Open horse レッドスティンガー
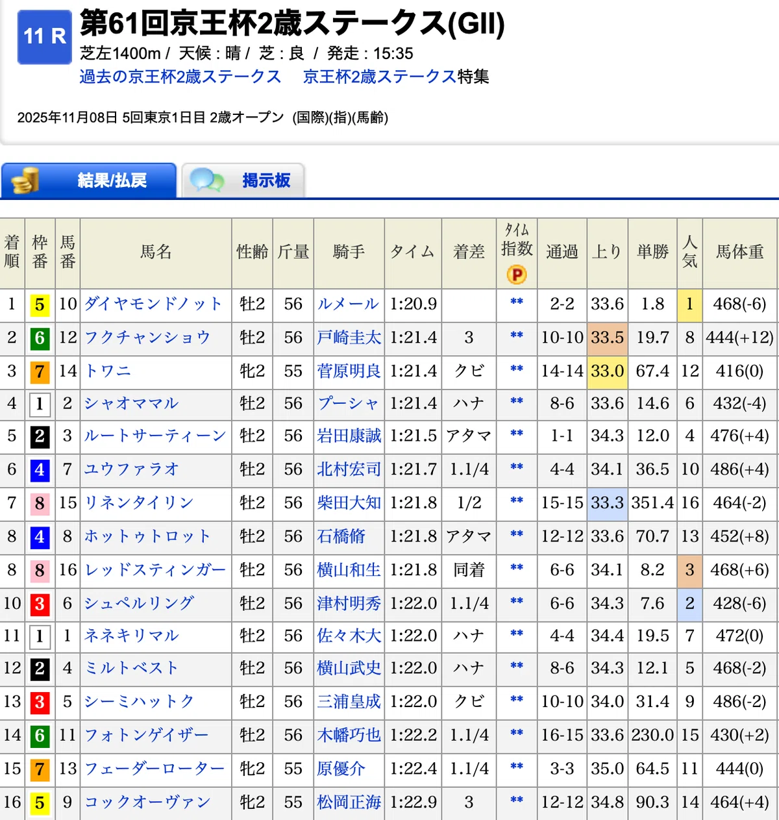Screen dimensions: 779x820 pos(155,570)
